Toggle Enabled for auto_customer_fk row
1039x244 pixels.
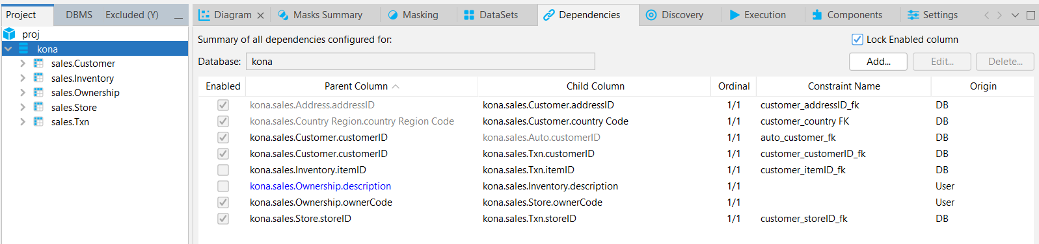click(223, 138)
